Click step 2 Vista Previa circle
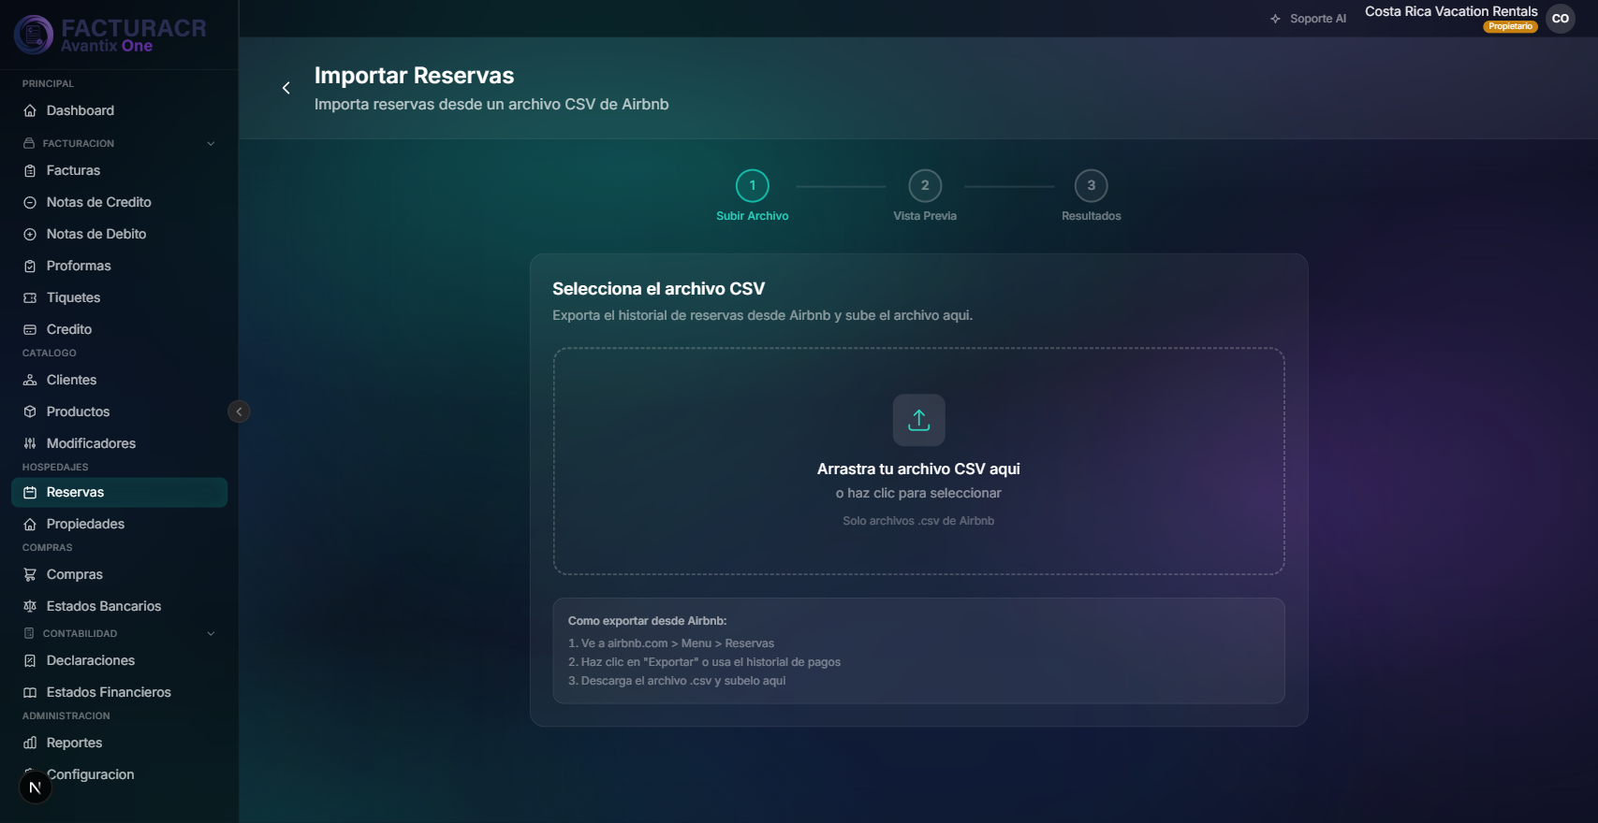The width and height of the screenshot is (1598, 823). coord(924,185)
